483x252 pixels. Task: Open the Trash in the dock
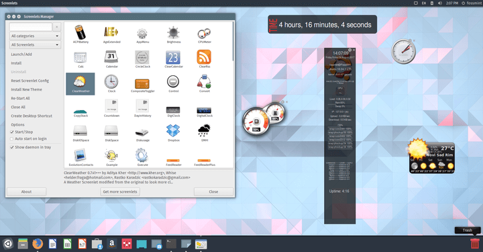pos(475,243)
